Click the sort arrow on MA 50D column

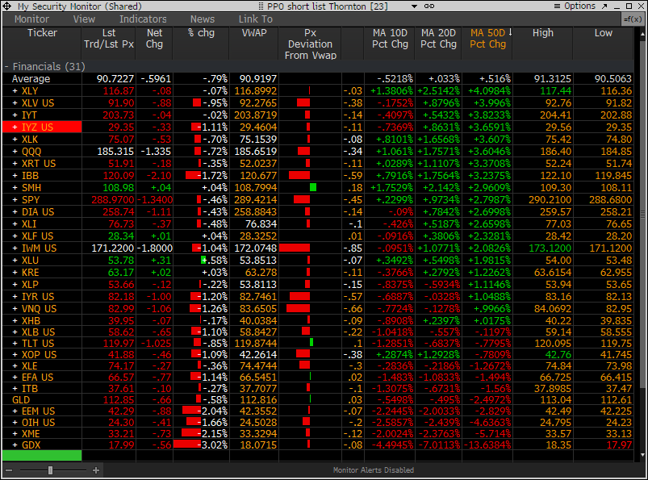point(510,32)
